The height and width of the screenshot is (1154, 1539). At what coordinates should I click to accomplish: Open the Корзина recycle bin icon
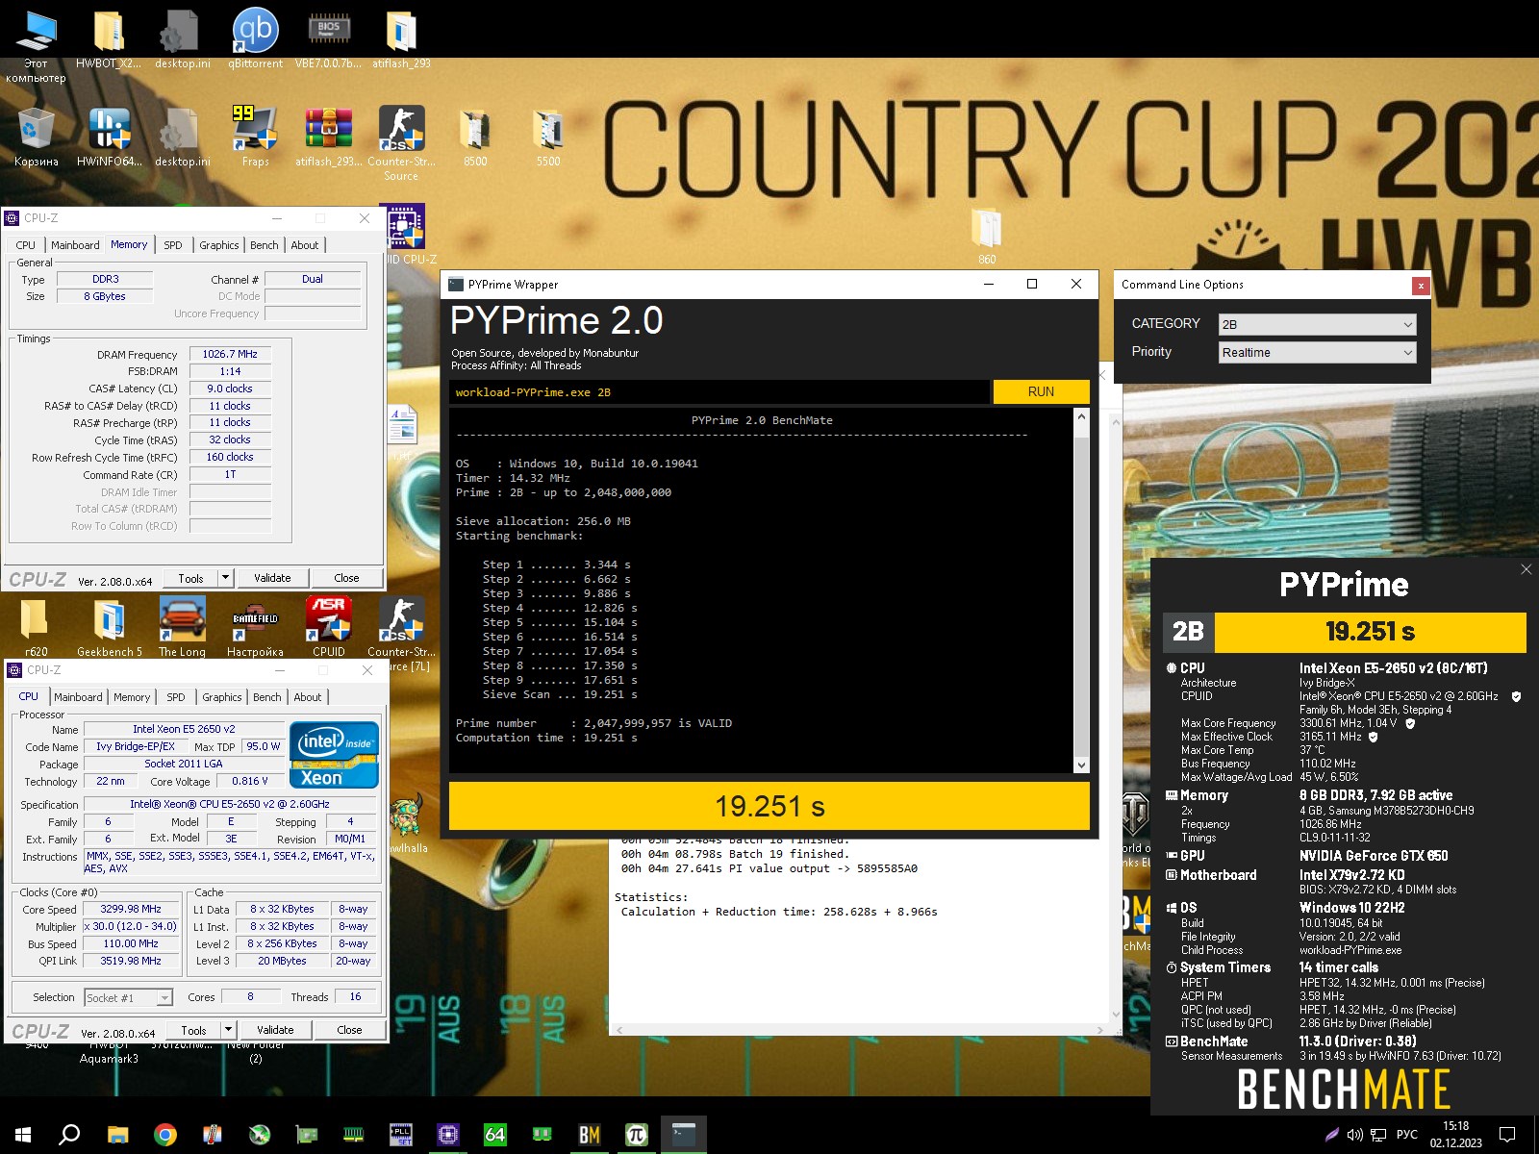coord(36,137)
